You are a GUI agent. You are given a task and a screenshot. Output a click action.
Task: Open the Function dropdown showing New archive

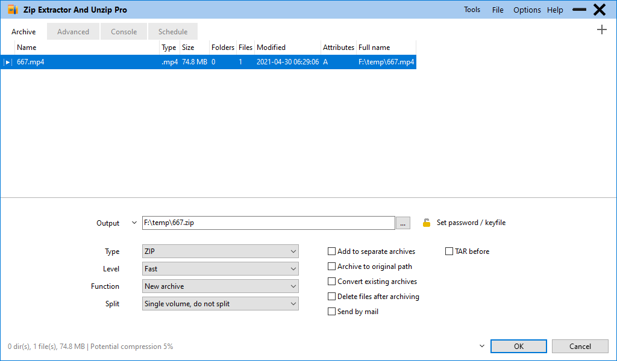[221, 286]
